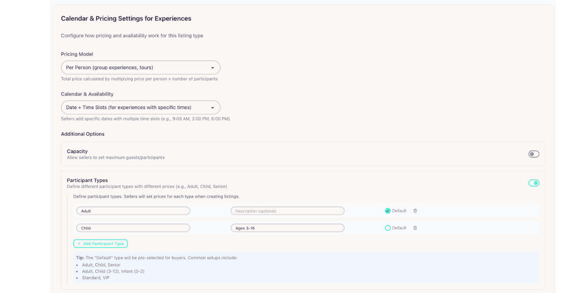
Task: Click the Adult name input field
Action: [x=133, y=210]
